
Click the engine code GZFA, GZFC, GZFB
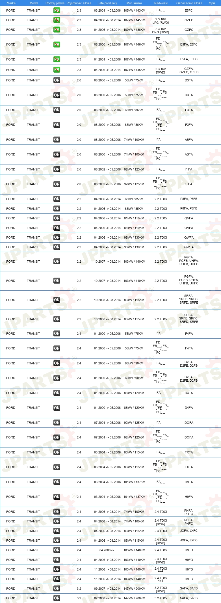tap(189, 70)
